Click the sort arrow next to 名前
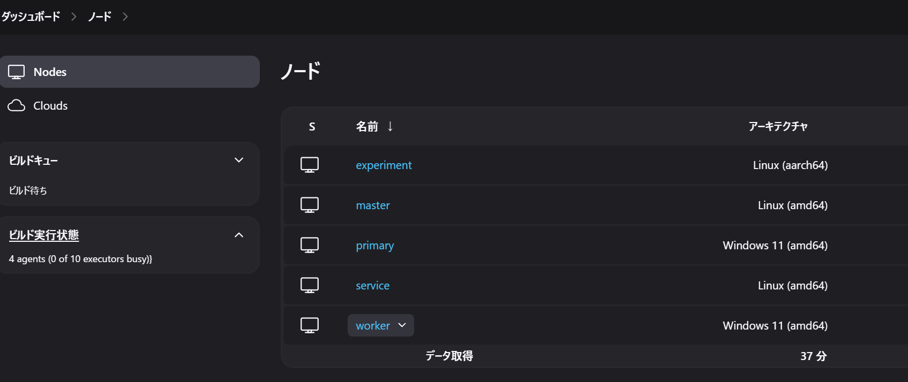Viewport: 908px width, 382px height. [391, 126]
